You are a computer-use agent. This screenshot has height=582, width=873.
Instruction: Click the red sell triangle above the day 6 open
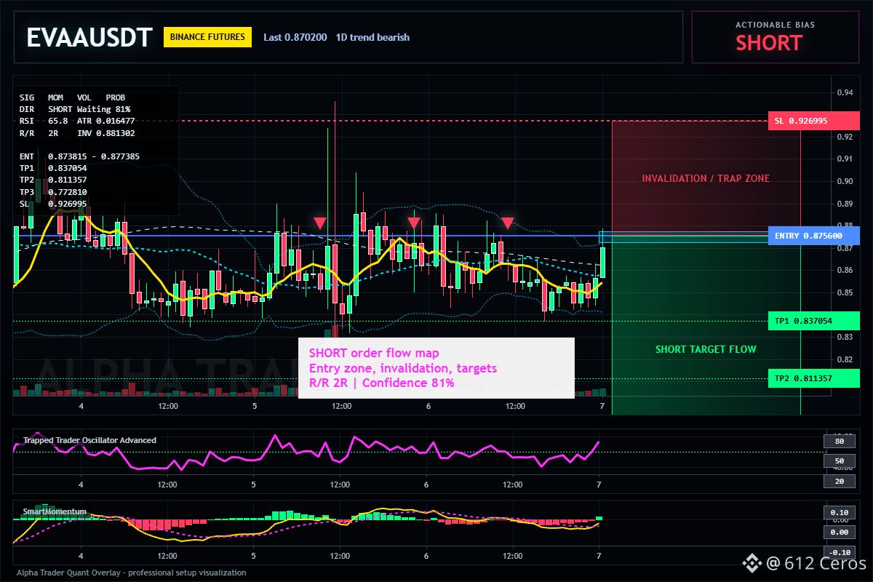413,223
